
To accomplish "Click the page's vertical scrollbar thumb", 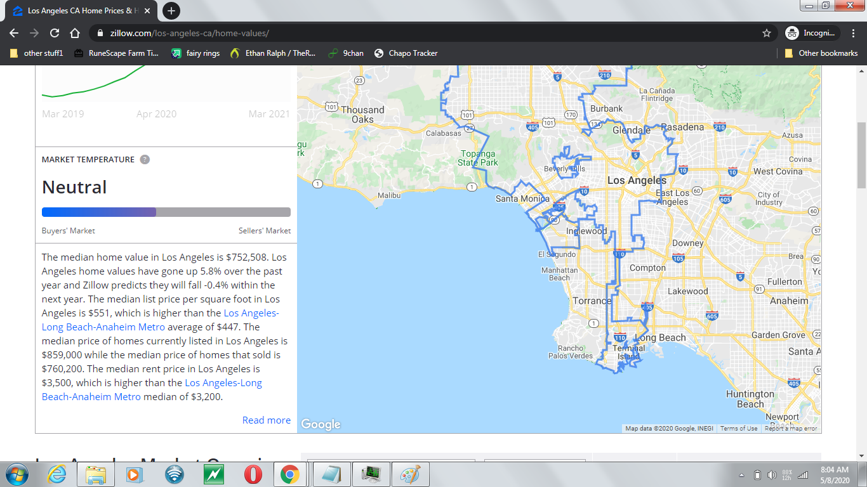I will tap(861, 155).
